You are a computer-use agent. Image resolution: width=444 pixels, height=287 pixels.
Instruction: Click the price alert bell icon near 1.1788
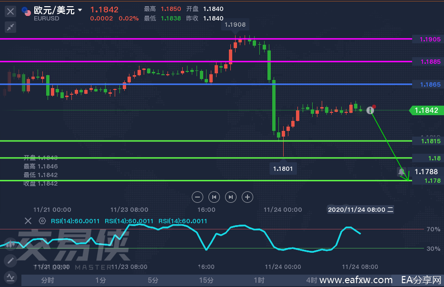coord(401,172)
